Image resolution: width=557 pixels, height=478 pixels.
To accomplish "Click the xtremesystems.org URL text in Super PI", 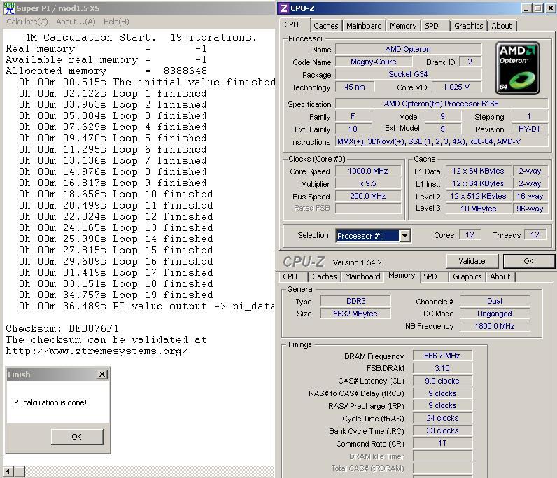I will click(97, 351).
